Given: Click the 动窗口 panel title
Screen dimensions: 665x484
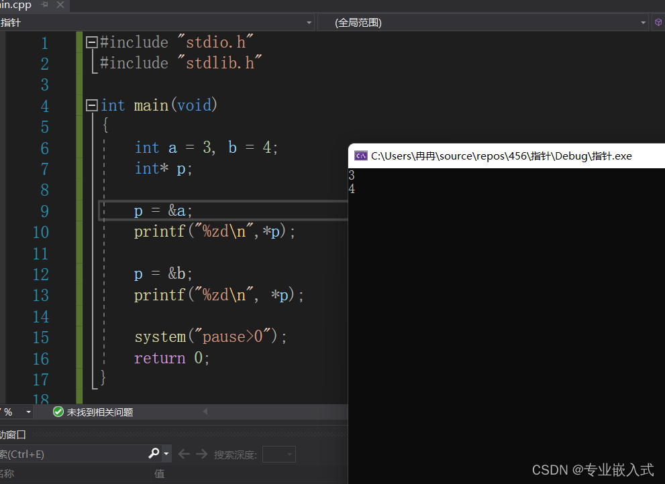Looking at the screenshot, I should (13, 434).
